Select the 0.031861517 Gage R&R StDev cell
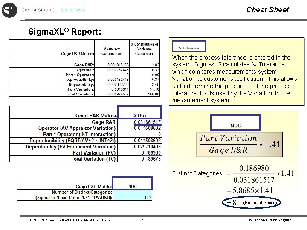Image resolution: width=307 pixels, height=230 pixels. click(147, 122)
